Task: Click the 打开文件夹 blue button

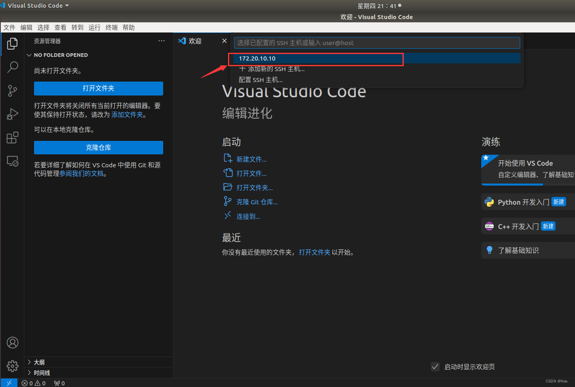Action: [x=99, y=89]
